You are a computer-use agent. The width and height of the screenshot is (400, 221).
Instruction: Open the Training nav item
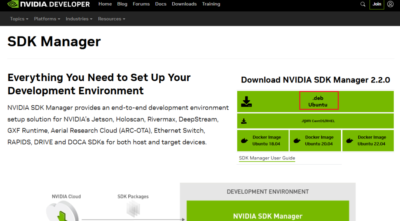pos(211,4)
